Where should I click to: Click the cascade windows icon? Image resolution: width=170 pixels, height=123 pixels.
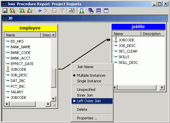[x=91, y=11]
